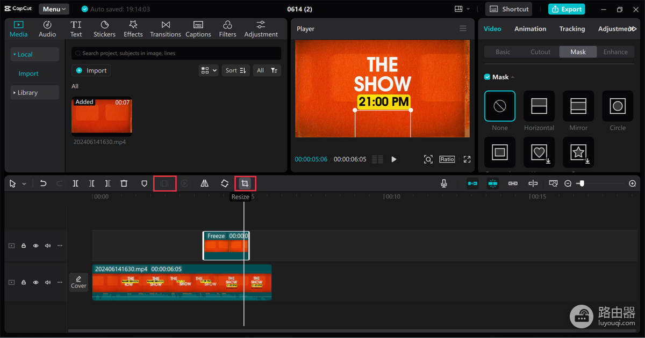Mute the 202406141630.mp4 track audio
The height and width of the screenshot is (338, 645).
(48, 282)
